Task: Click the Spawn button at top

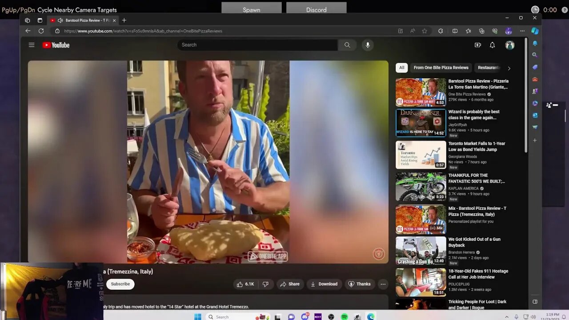Action: point(252,8)
